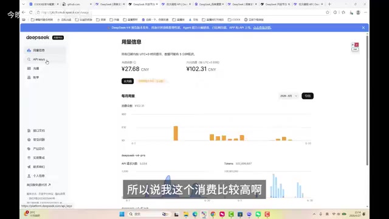Viewport: 389px width, 219px height.
Task: Open 用量信息 usage page in the sidebar
Action: pos(45,50)
